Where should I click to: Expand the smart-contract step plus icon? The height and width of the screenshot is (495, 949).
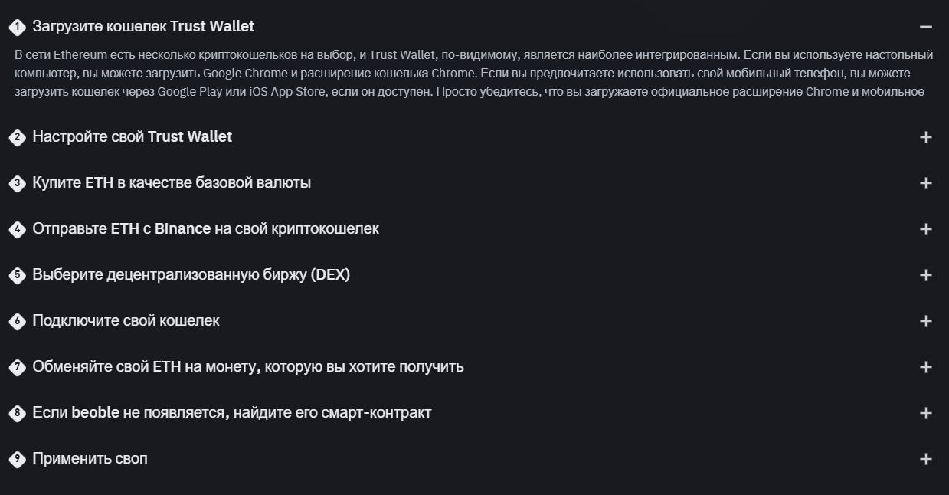click(925, 413)
